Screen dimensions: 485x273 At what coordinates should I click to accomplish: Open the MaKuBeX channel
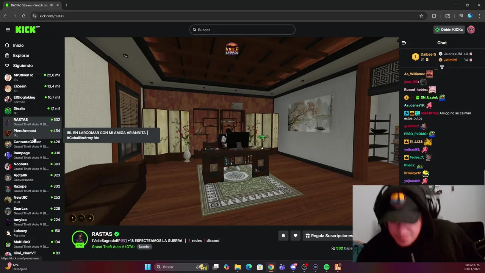coord(32,244)
